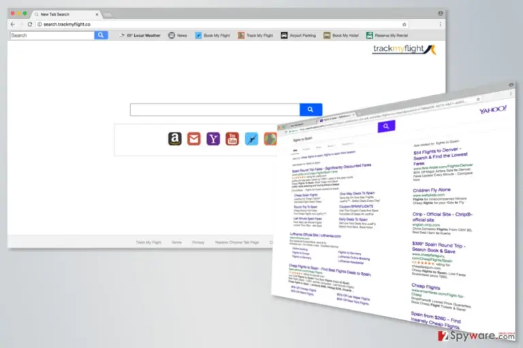The image size is (523, 348).
Task: Open News toolbar link
Action: [178, 35]
